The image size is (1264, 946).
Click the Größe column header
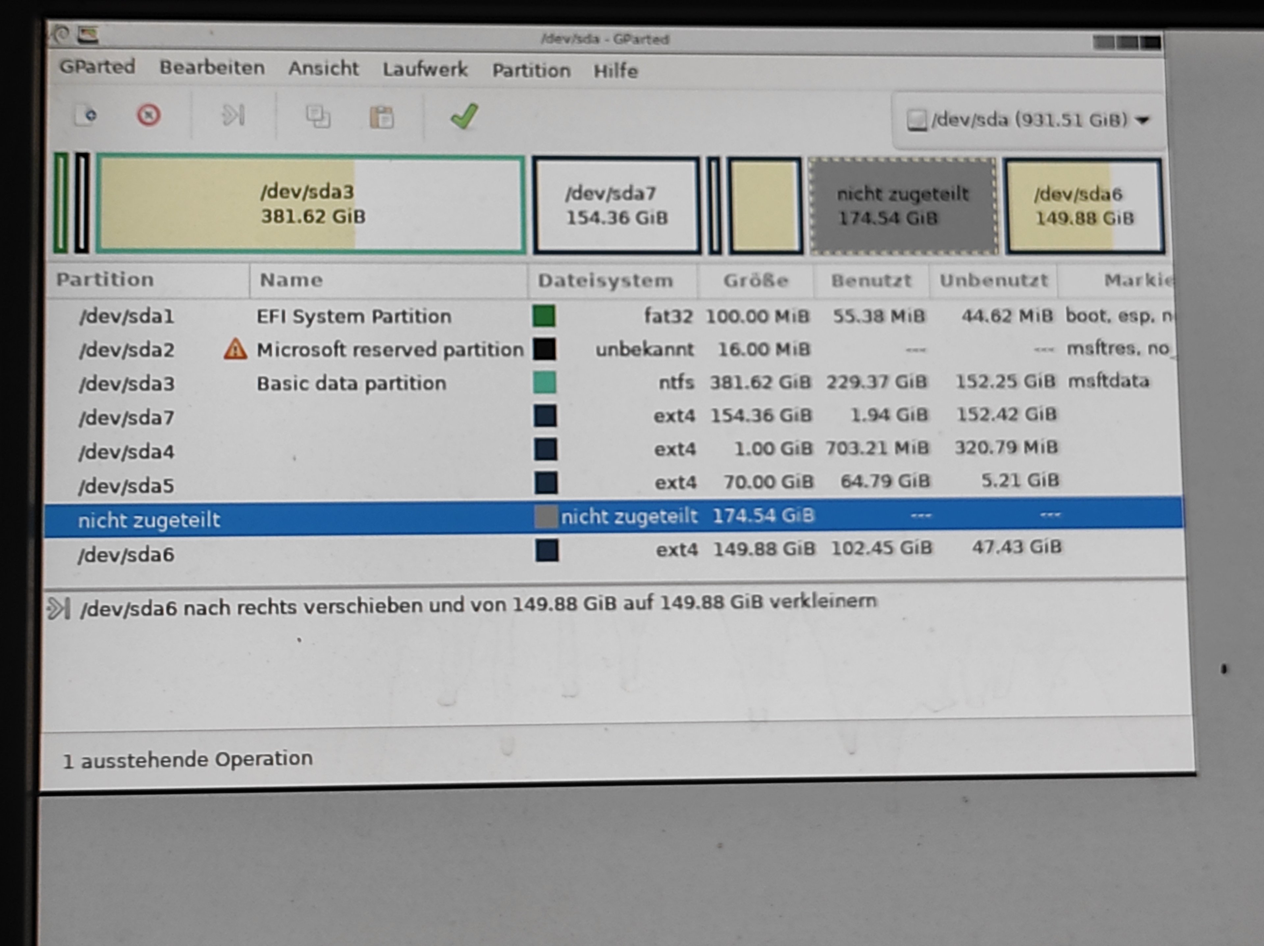coord(755,281)
